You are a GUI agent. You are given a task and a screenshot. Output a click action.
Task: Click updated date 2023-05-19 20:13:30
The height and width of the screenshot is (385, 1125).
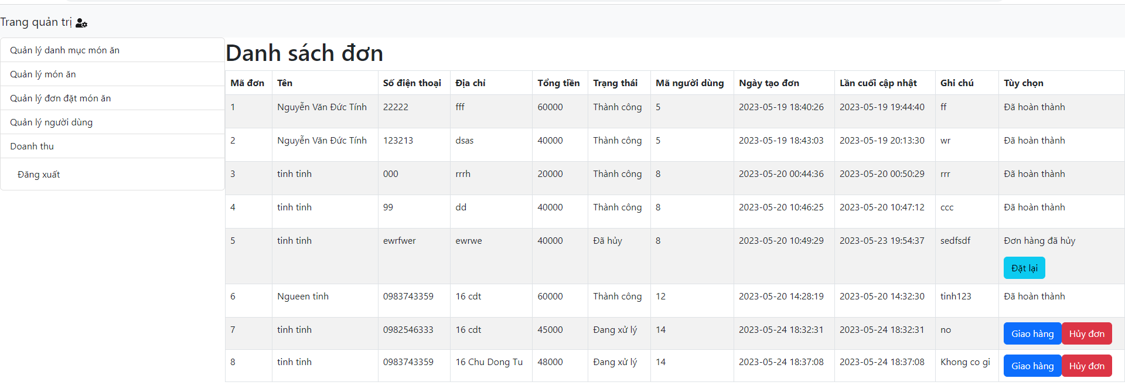(882, 141)
